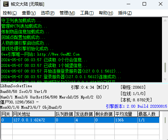Click the log scroll-up arrow

tap(165, 21)
